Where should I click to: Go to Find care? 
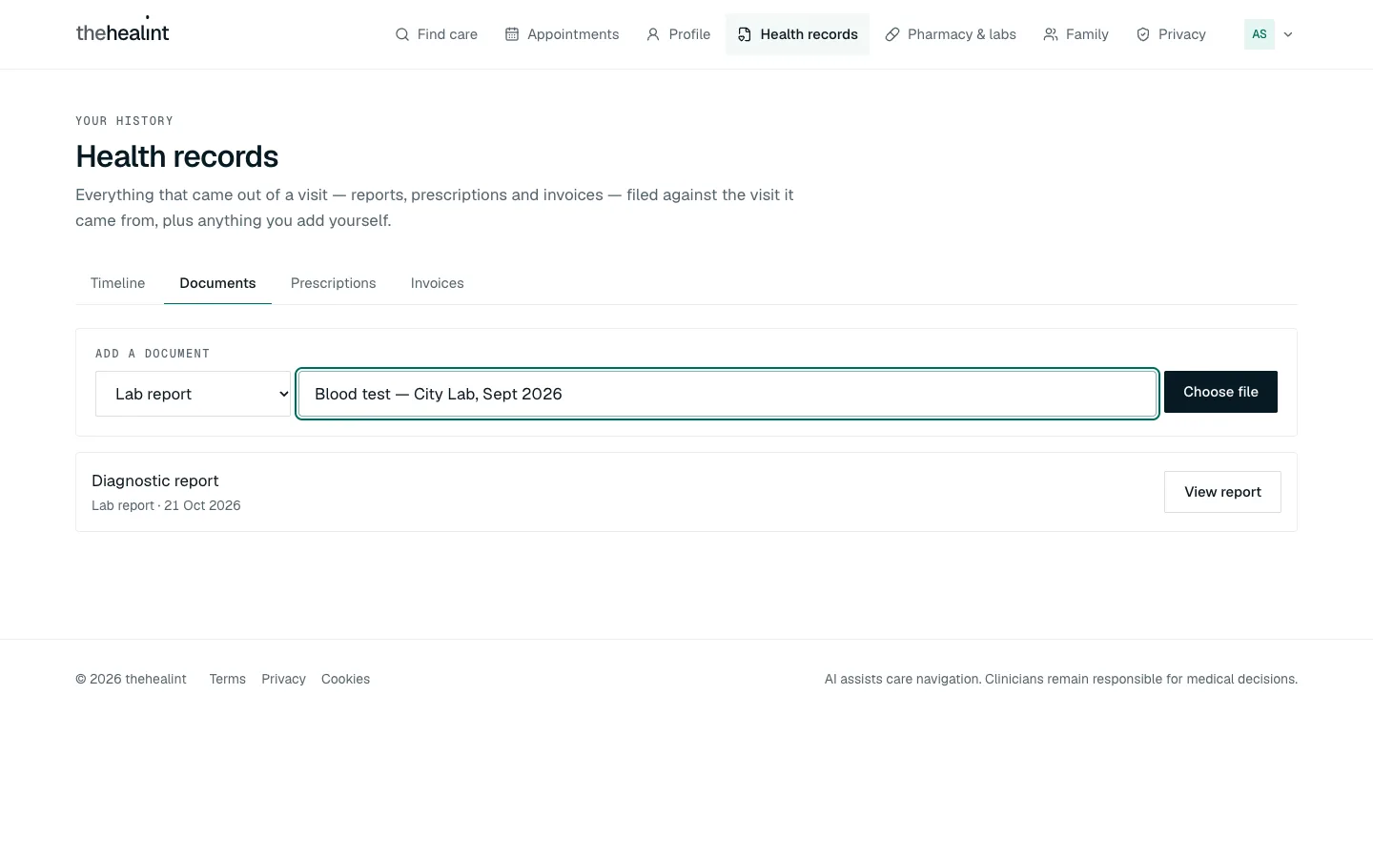tap(437, 34)
